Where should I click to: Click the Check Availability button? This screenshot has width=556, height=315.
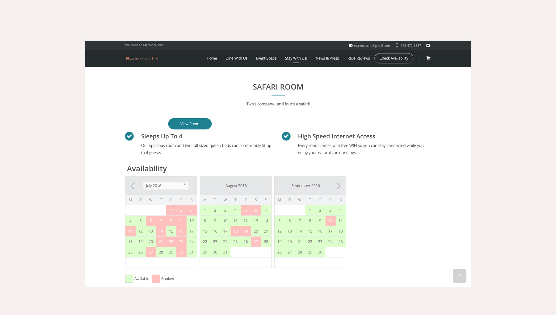click(394, 58)
